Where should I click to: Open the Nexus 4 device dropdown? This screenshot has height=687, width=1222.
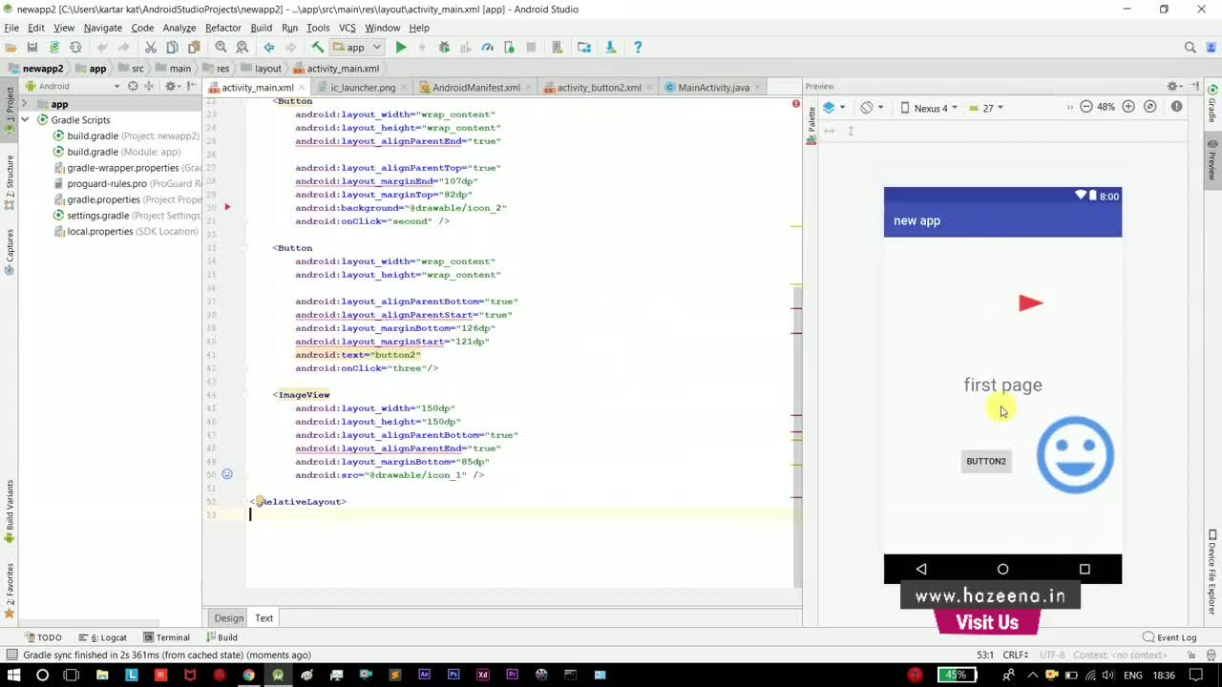click(x=929, y=108)
